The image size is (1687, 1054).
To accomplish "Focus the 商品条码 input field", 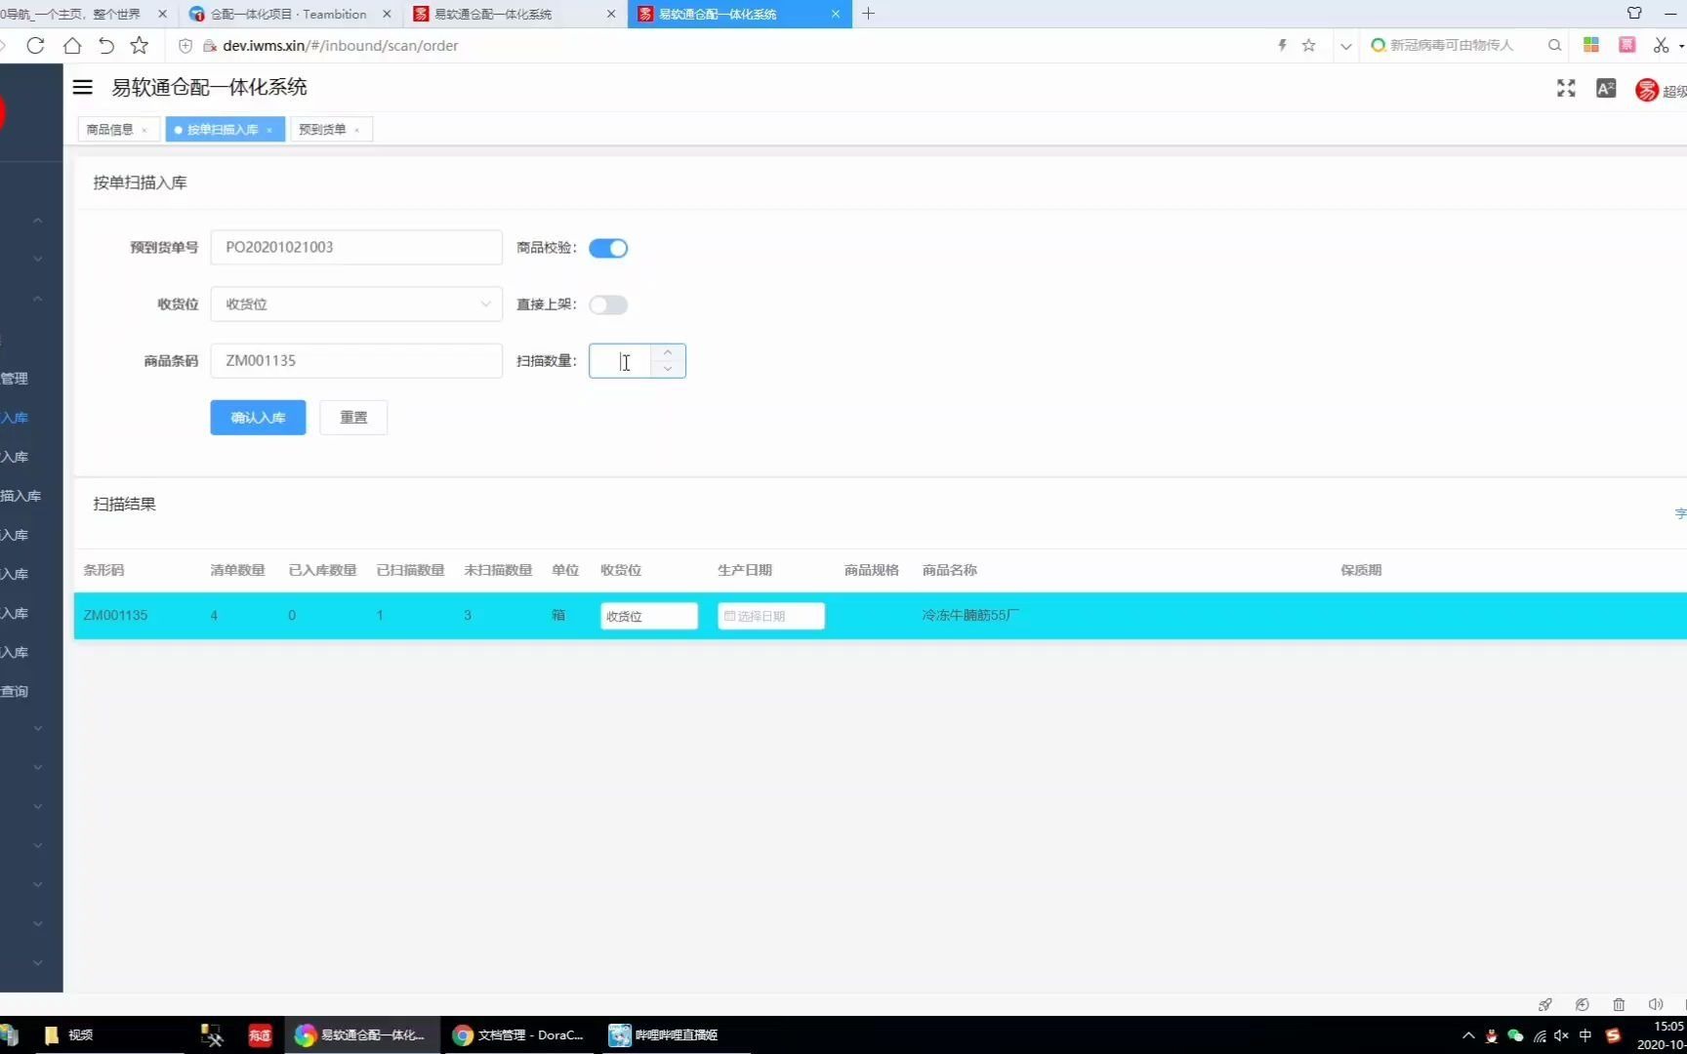I will point(356,361).
